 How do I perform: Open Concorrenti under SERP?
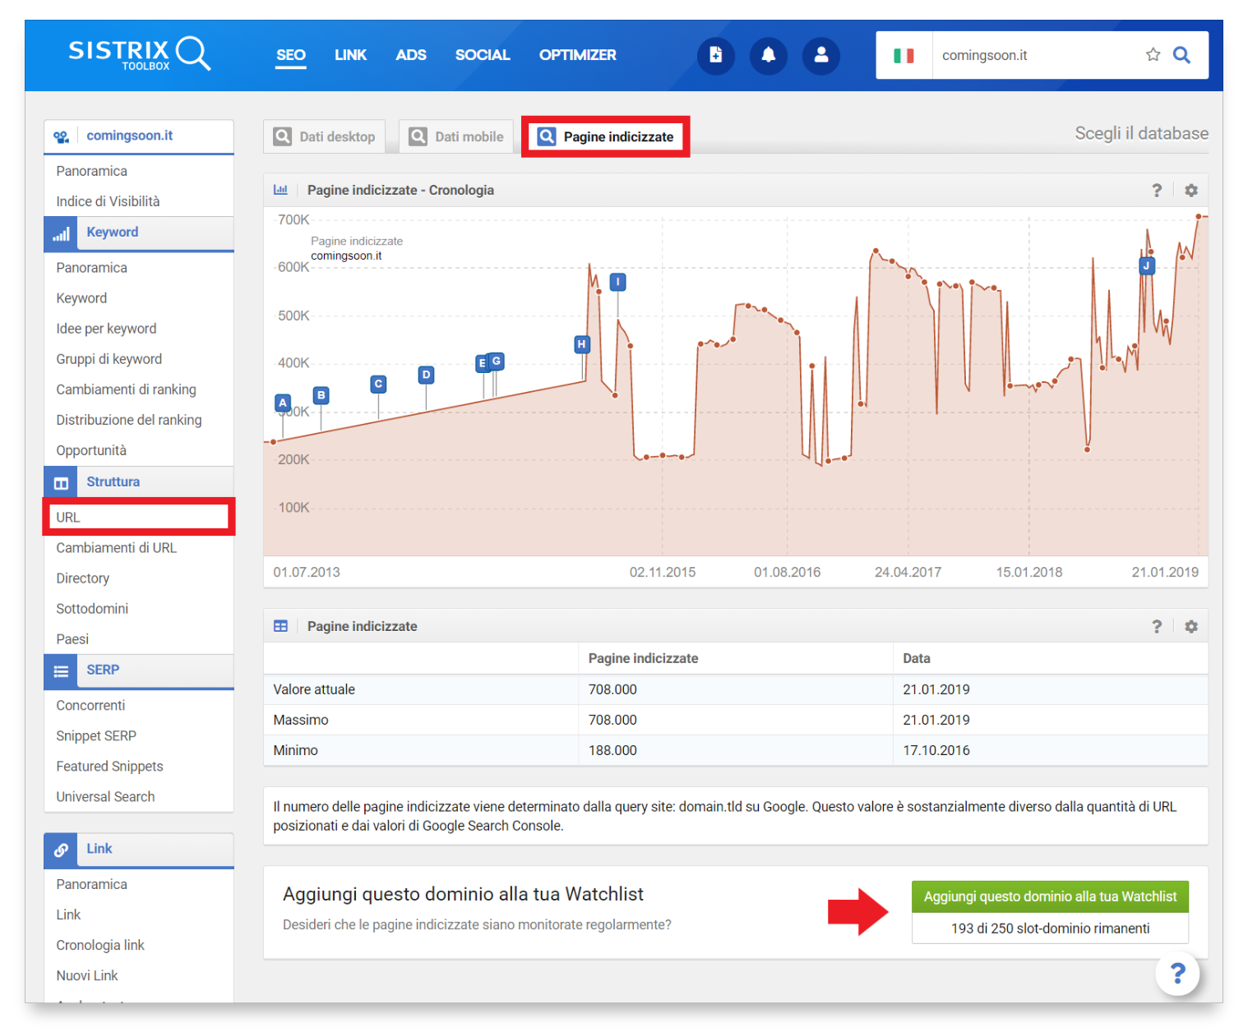click(90, 706)
